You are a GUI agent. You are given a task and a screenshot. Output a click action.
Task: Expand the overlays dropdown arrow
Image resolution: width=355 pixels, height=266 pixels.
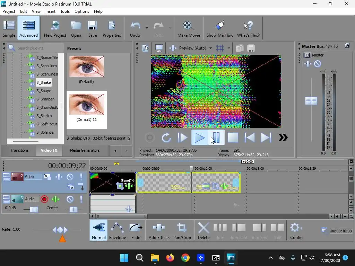[x=229, y=48]
